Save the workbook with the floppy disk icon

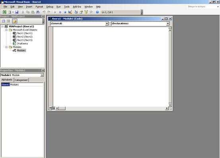17,12
